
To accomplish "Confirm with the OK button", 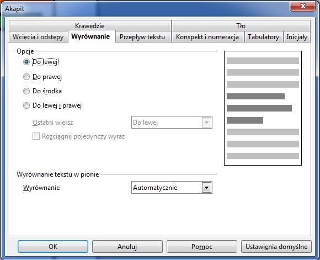I will coord(53,247).
